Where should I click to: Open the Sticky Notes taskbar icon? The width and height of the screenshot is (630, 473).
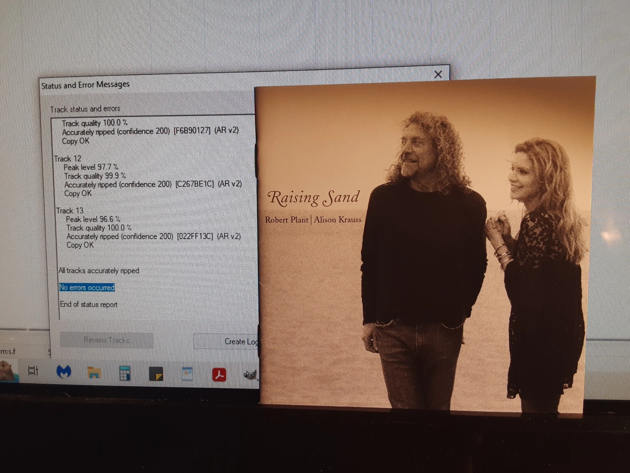point(156,374)
